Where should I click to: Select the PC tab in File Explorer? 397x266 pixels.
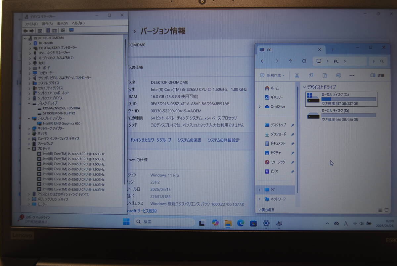[290, 50]
